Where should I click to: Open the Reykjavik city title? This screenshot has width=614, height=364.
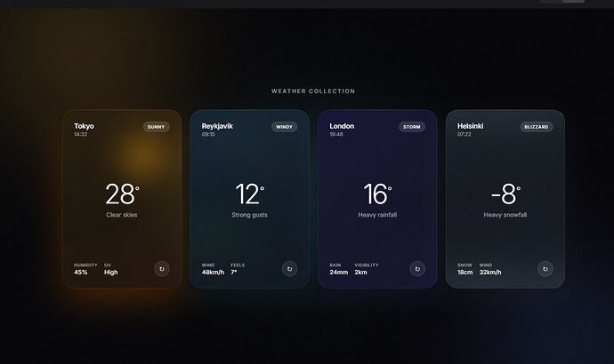(217, 126)
